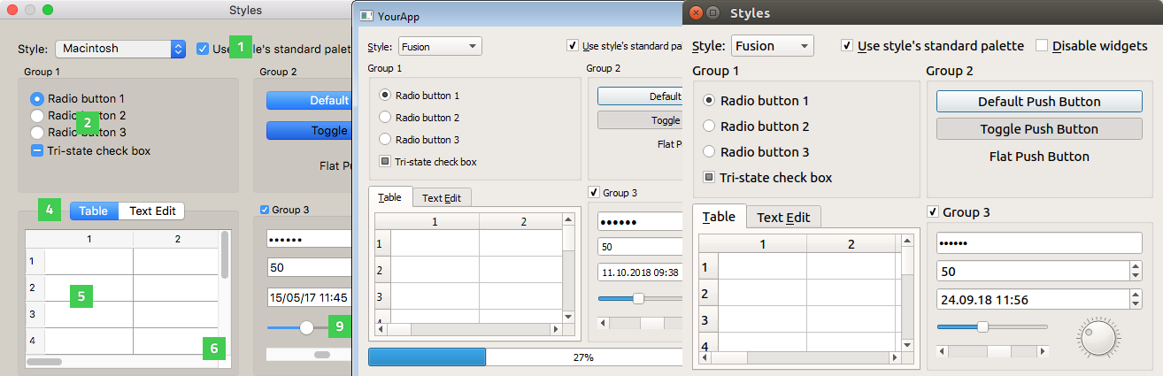Open the Macintosh style dropdown
1163x376 pixels.
pos(119,49)
